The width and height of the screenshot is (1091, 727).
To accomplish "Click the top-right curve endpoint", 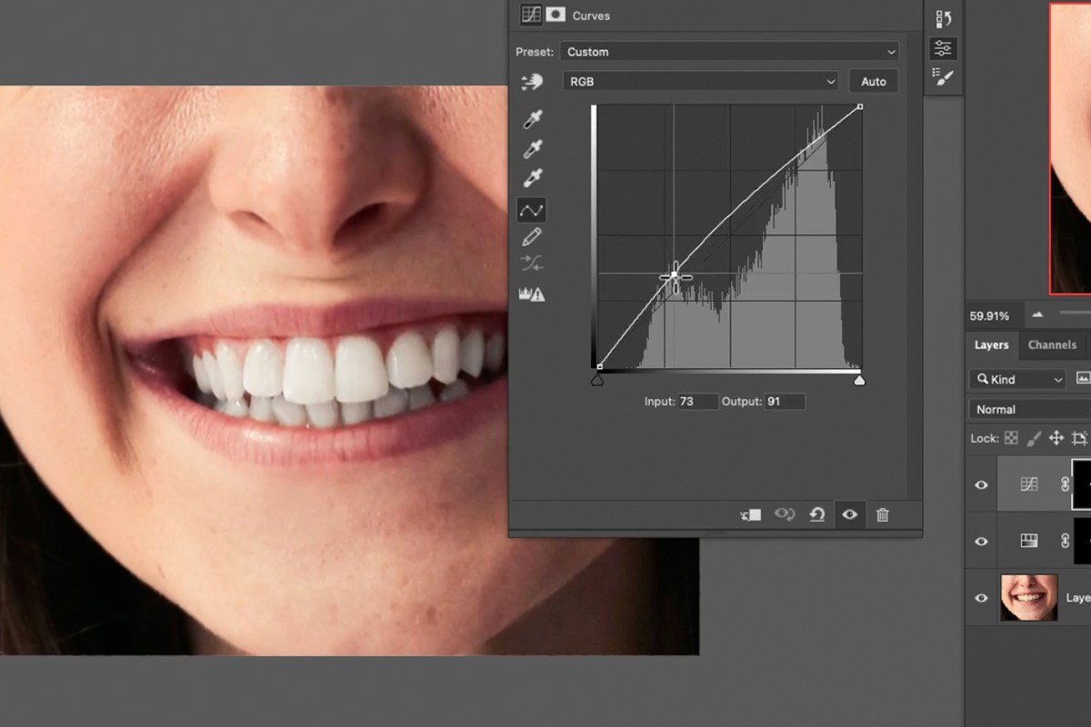I will point(860,107).
